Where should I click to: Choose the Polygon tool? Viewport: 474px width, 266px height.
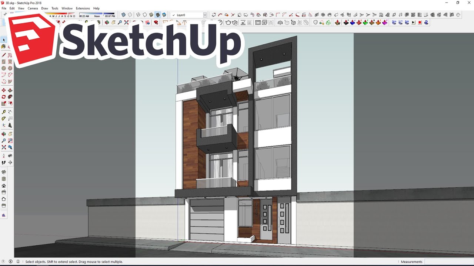[10, 68]
